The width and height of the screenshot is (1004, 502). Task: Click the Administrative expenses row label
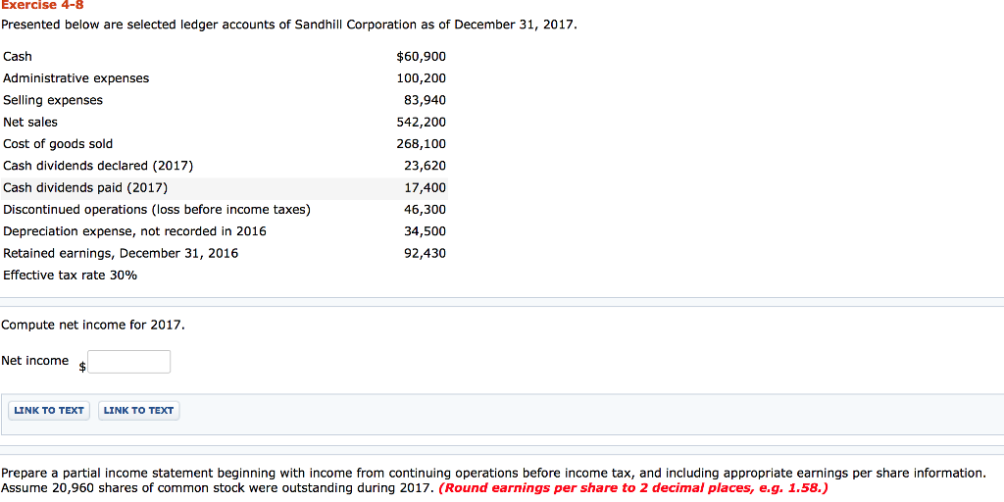click(x=76, y=78)
